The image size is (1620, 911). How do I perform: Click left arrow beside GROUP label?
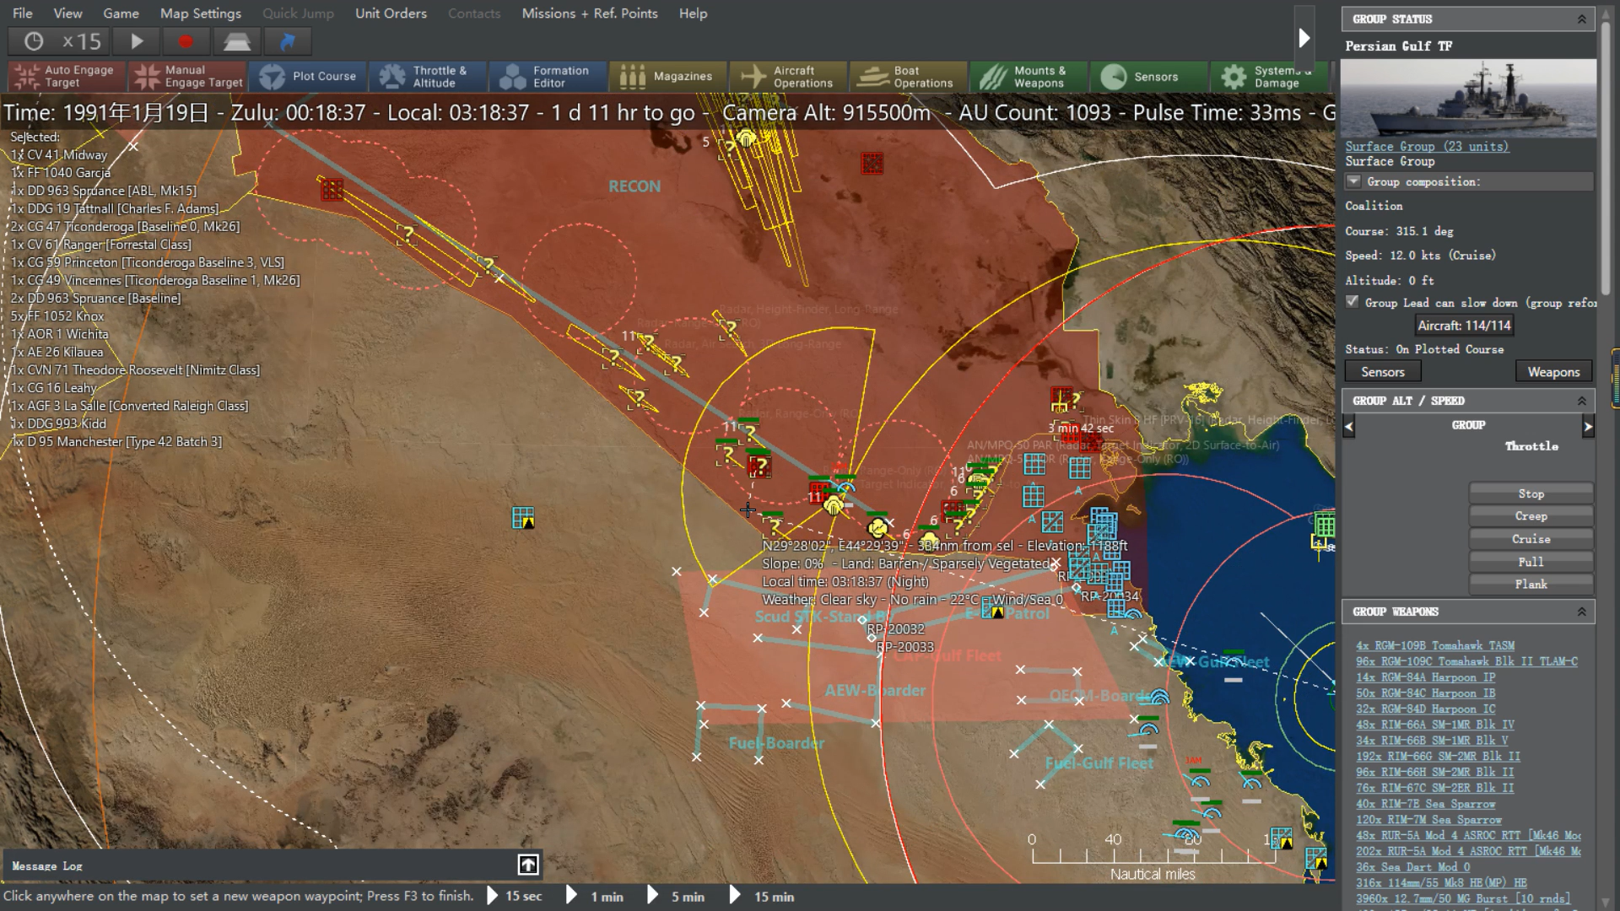1349,427
